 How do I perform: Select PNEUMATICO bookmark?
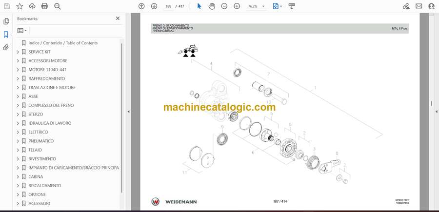coord(41,141)
